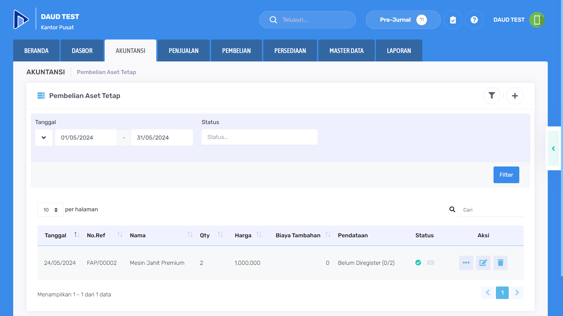Open the Pra-Jurnal button
This screenshot has width=563, height=316.
tap(403, 20)
